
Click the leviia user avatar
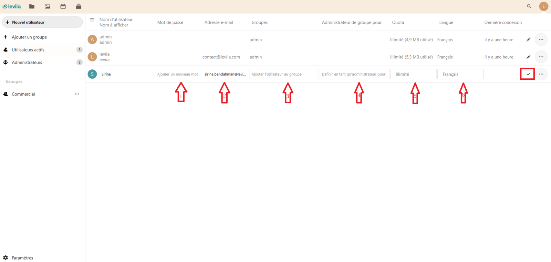(92, 57)
